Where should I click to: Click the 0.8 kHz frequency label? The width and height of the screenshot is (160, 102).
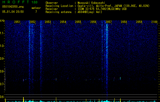2,71
